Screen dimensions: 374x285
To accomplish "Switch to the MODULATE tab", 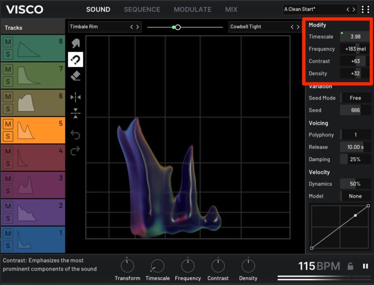I will pyautogui.click(x=192, y=9).
